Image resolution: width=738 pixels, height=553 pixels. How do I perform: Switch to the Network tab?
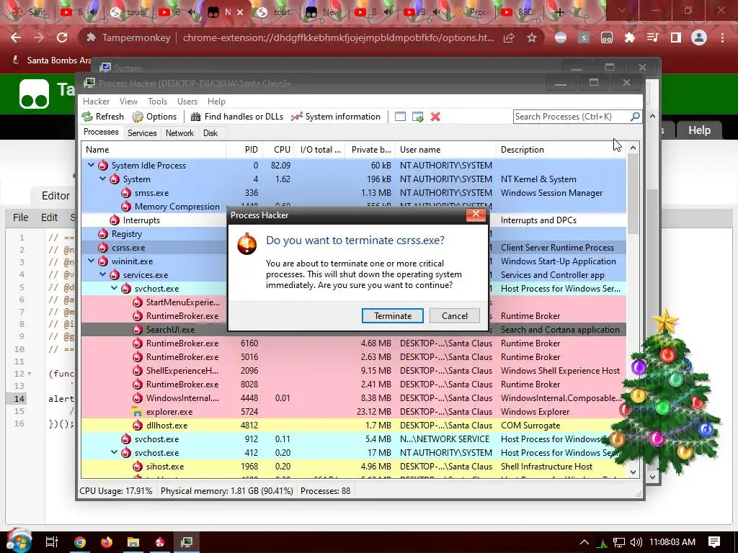pos(179,133)
